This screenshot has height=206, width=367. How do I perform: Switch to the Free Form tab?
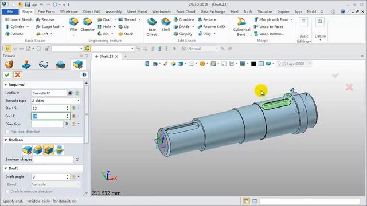[46, 11]
